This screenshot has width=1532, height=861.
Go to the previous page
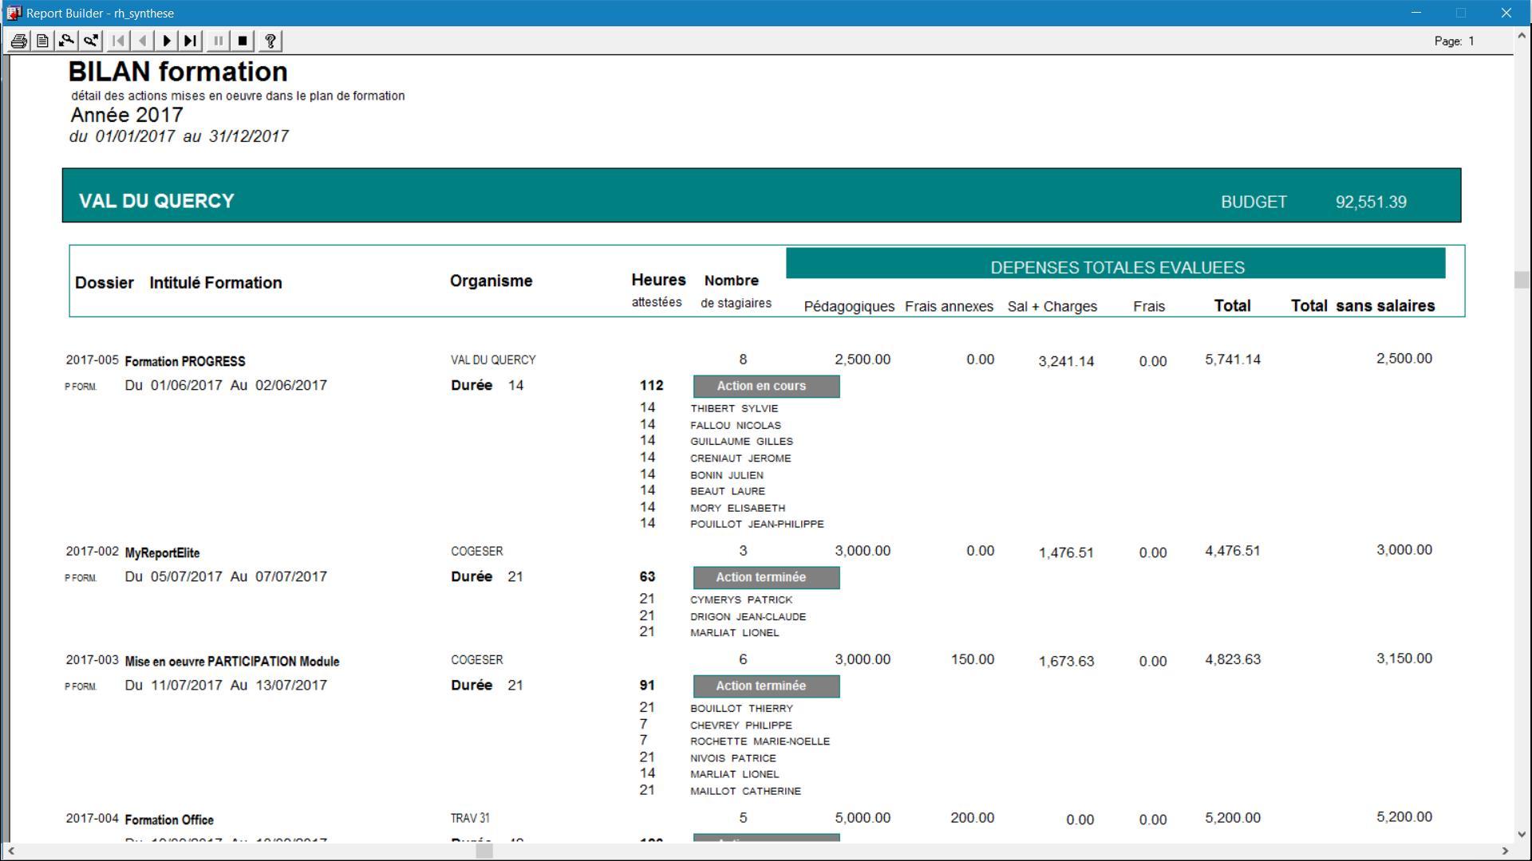[143, 41]
